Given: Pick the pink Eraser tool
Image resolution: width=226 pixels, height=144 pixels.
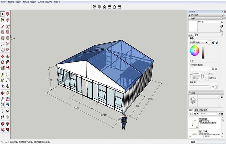Looking at the screenshot, I should tap(8, 20).
